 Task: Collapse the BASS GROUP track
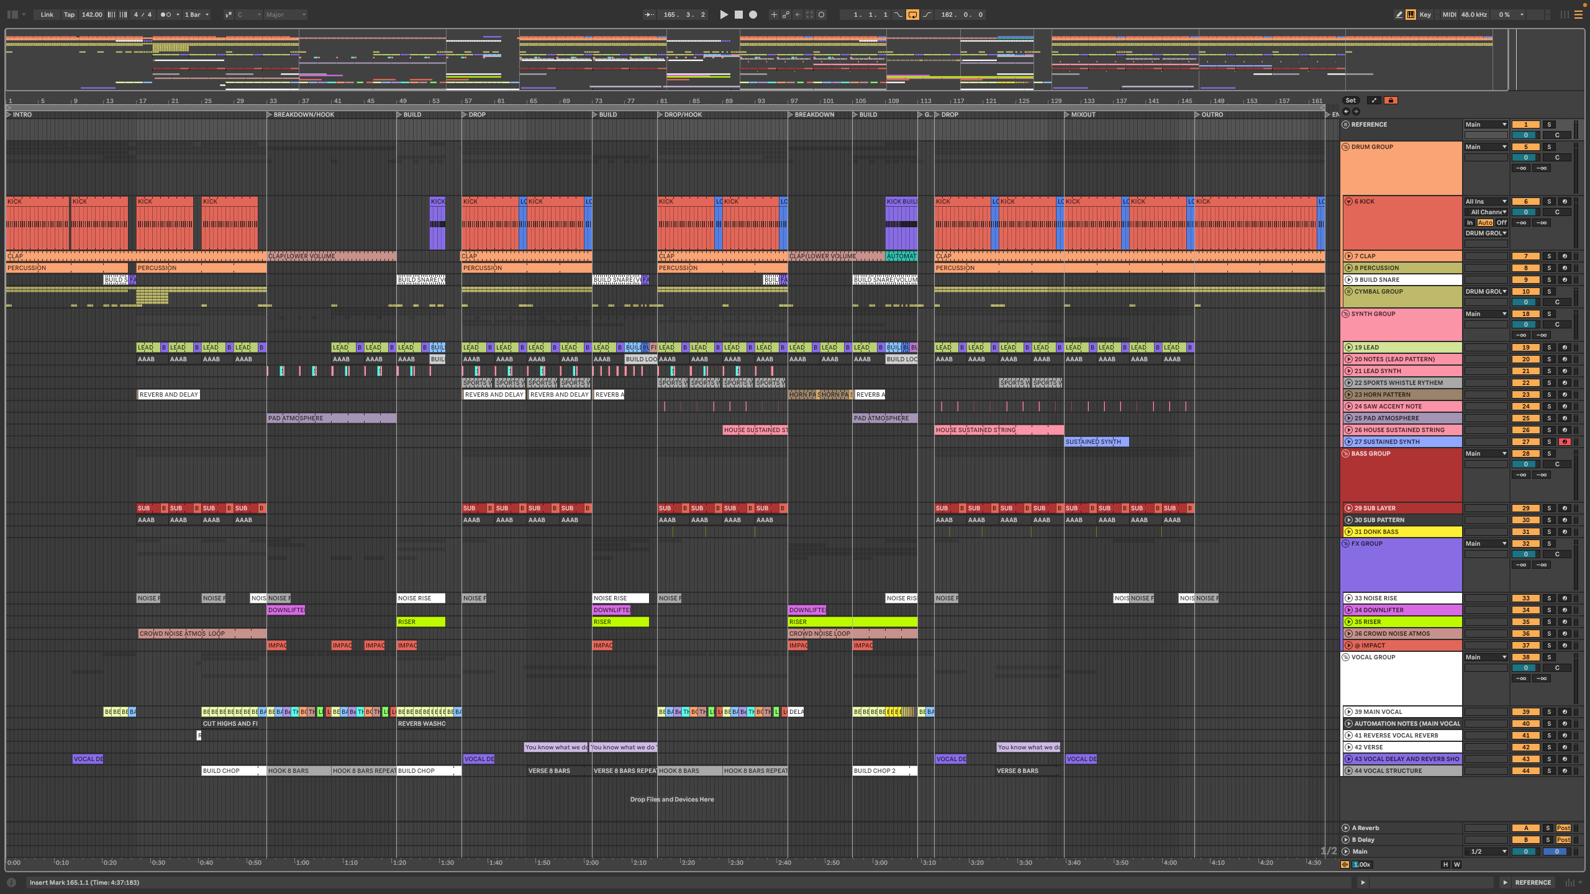point(1346,453)
